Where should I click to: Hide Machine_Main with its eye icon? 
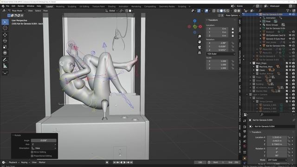[x=290, y=67]
